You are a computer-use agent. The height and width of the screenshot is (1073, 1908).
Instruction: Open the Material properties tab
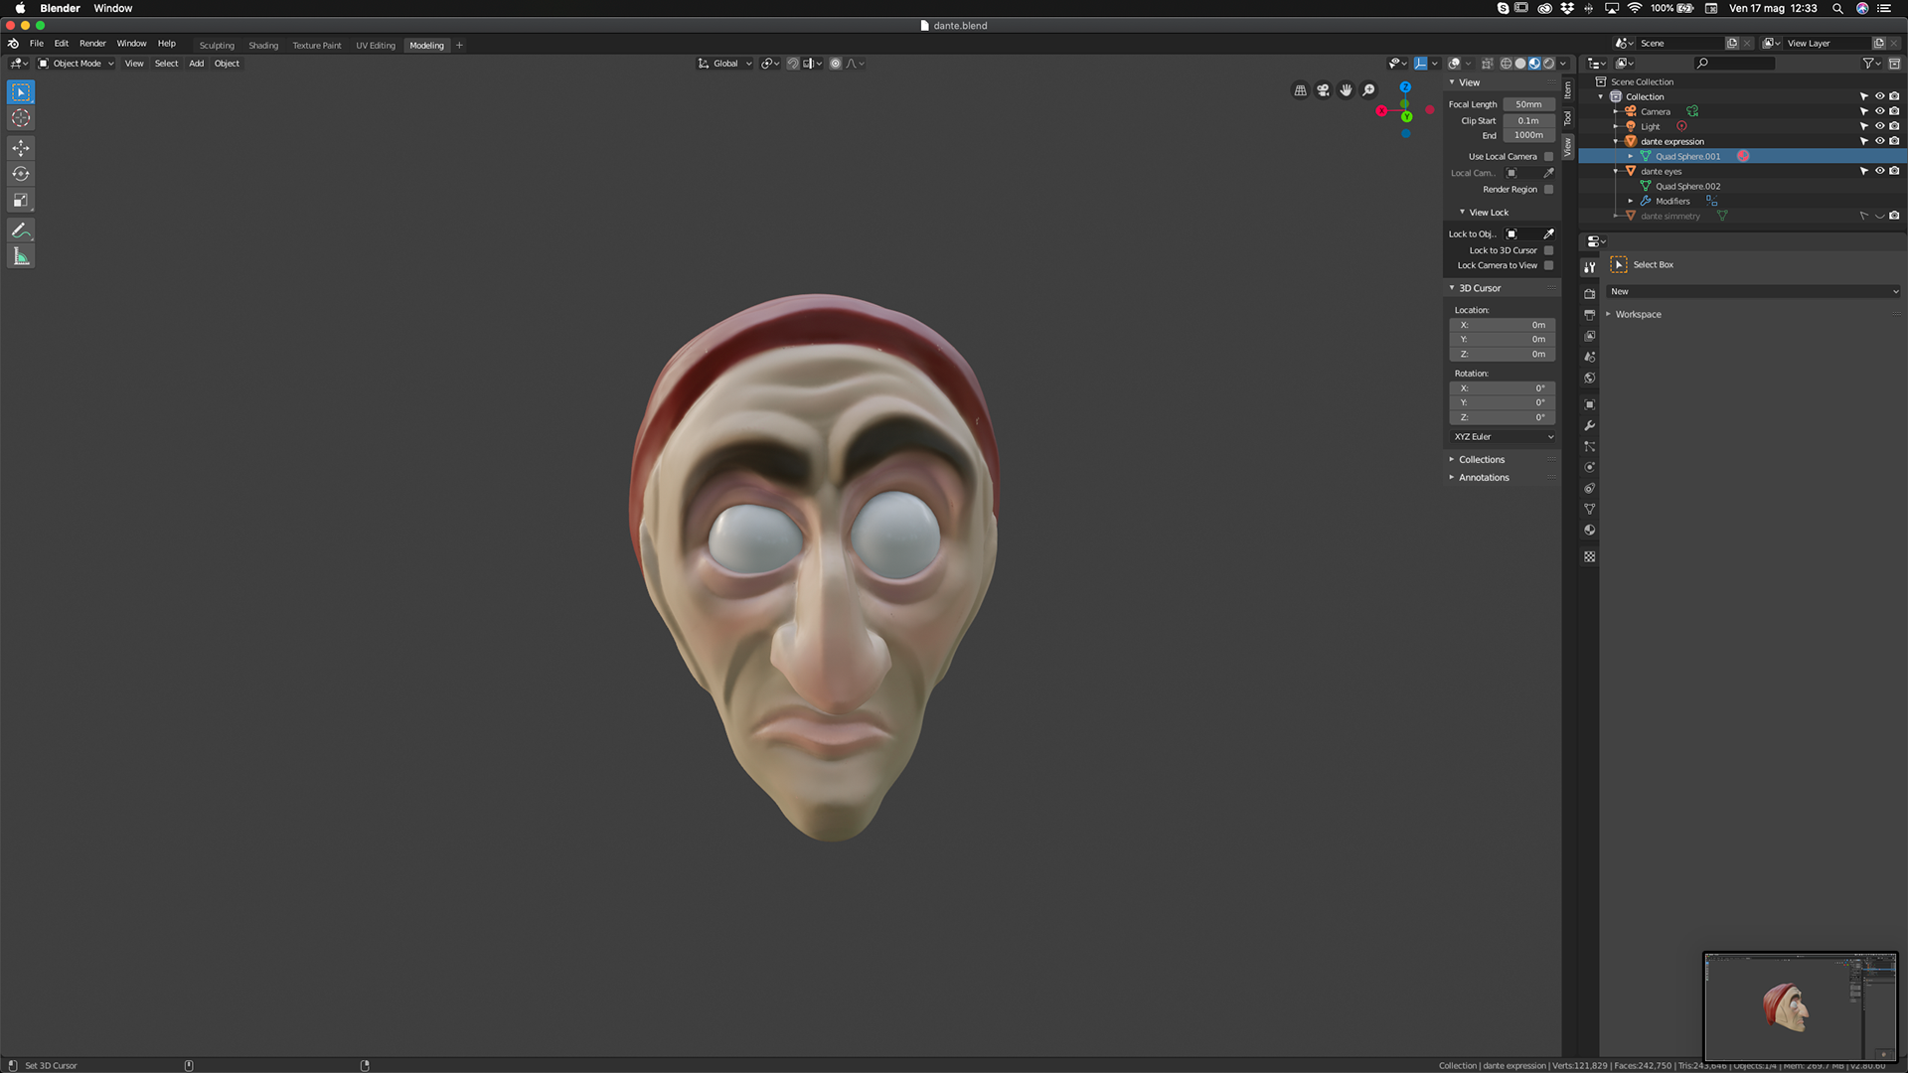point(1589,530)
